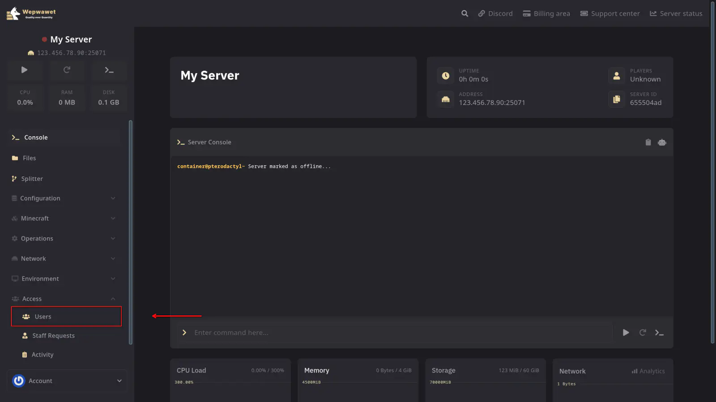The image size is (716, 402).
Task: Expand the Minecraft menu group
Action: coord(64,218)
